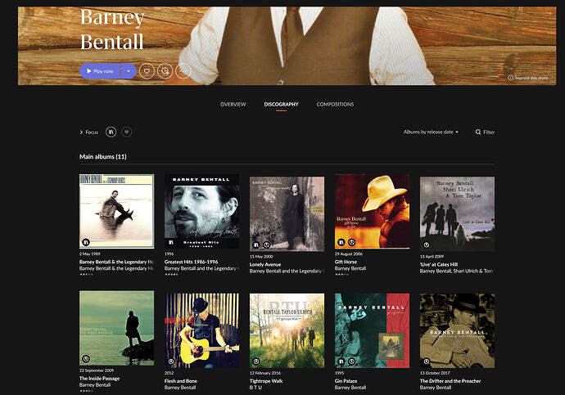The height and width of the screenshot is (395, 565).
Task: Click the 'Live' at Cates Hill title
Action: pyautogui.click(x=439, y=264)
